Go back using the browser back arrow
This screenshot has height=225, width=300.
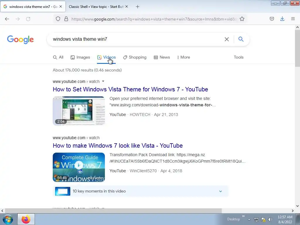[7, 19]
